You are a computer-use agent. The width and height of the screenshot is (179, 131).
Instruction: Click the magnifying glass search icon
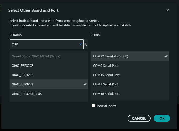[85, 44]
